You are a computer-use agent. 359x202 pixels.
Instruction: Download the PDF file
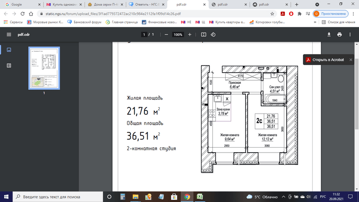328,35
